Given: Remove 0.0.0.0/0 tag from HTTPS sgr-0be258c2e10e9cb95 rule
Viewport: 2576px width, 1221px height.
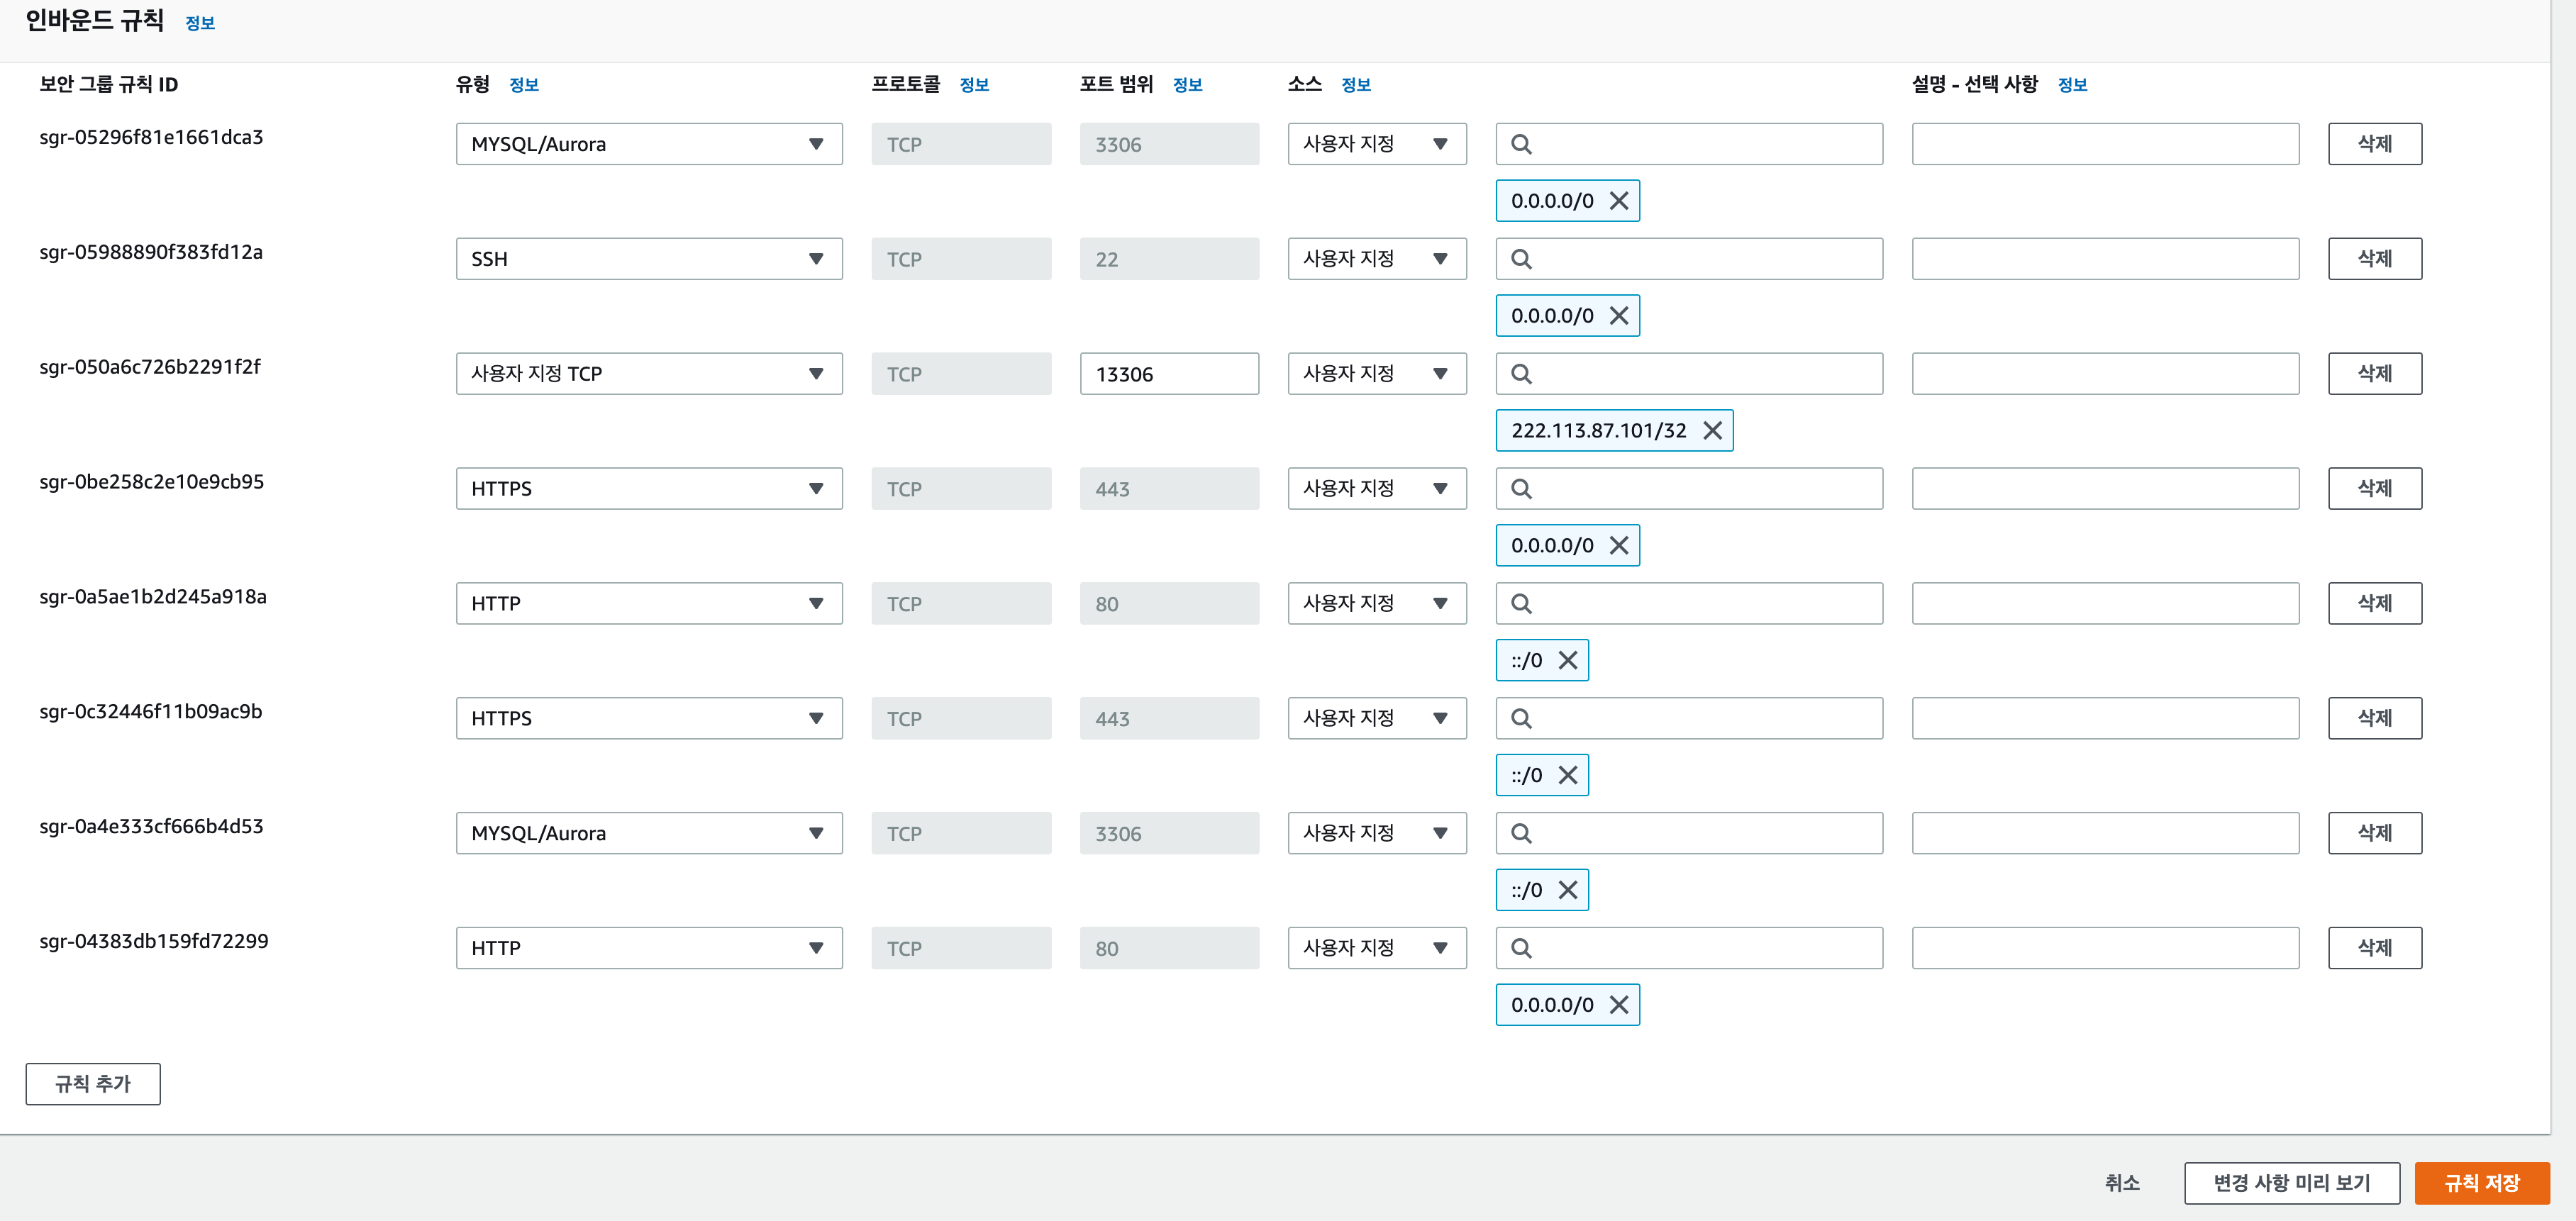Looking at the screenshot, I should point(1618,546).
